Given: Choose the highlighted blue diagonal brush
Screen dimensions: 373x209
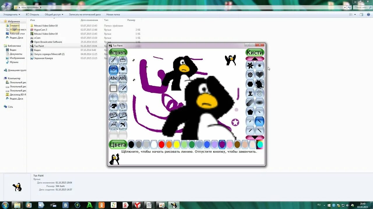Looking at the screenshot, I should tap(260, 121).
